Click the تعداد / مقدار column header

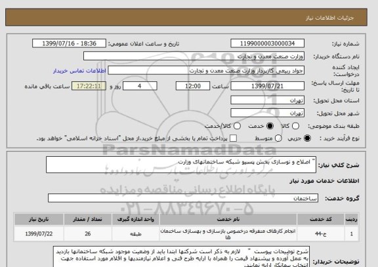click(88, 219)
